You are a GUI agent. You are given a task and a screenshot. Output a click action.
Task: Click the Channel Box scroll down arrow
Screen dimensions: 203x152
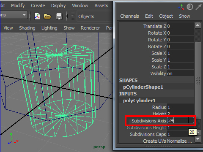pyautogui.click(x=198, y=139)
